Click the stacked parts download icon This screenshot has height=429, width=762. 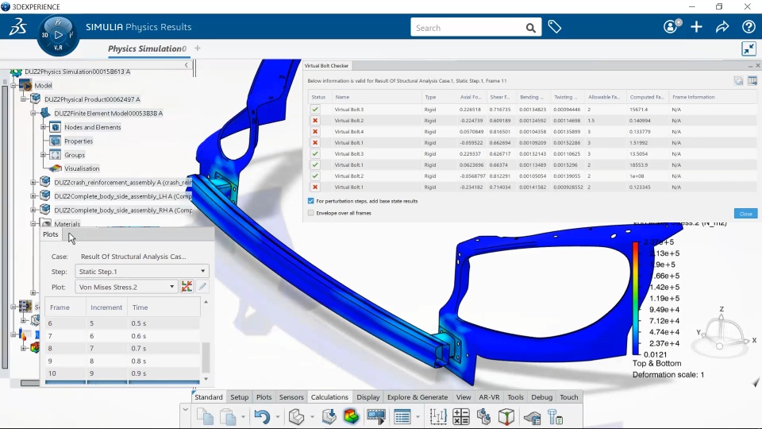(484, 417)
